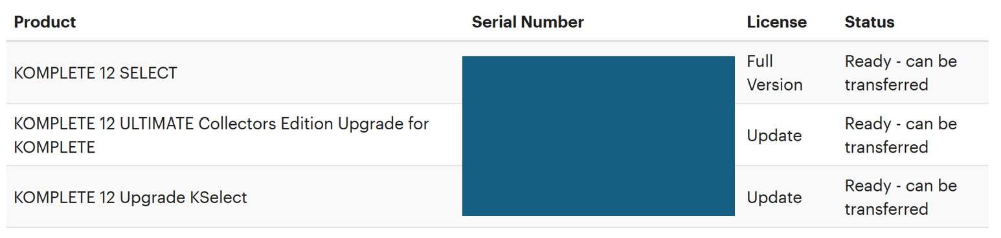This screenshot has height=238, width=1001.
Task: Click the word KSelect in the third row
Action: tap(219, 197)
